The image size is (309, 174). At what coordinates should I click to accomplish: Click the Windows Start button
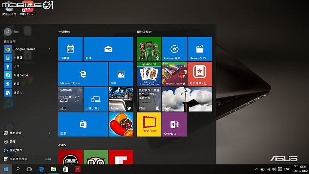(x=6, y=169)
